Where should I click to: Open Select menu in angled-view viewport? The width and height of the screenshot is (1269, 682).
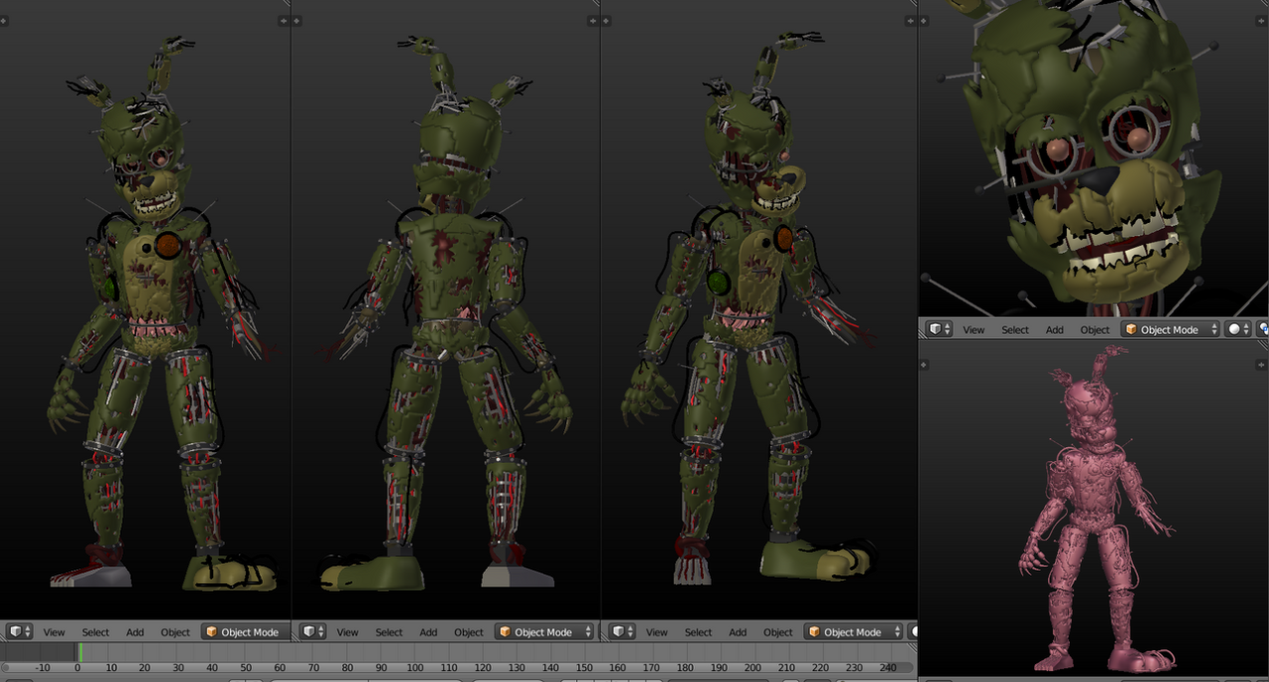(x=698, y=631)
